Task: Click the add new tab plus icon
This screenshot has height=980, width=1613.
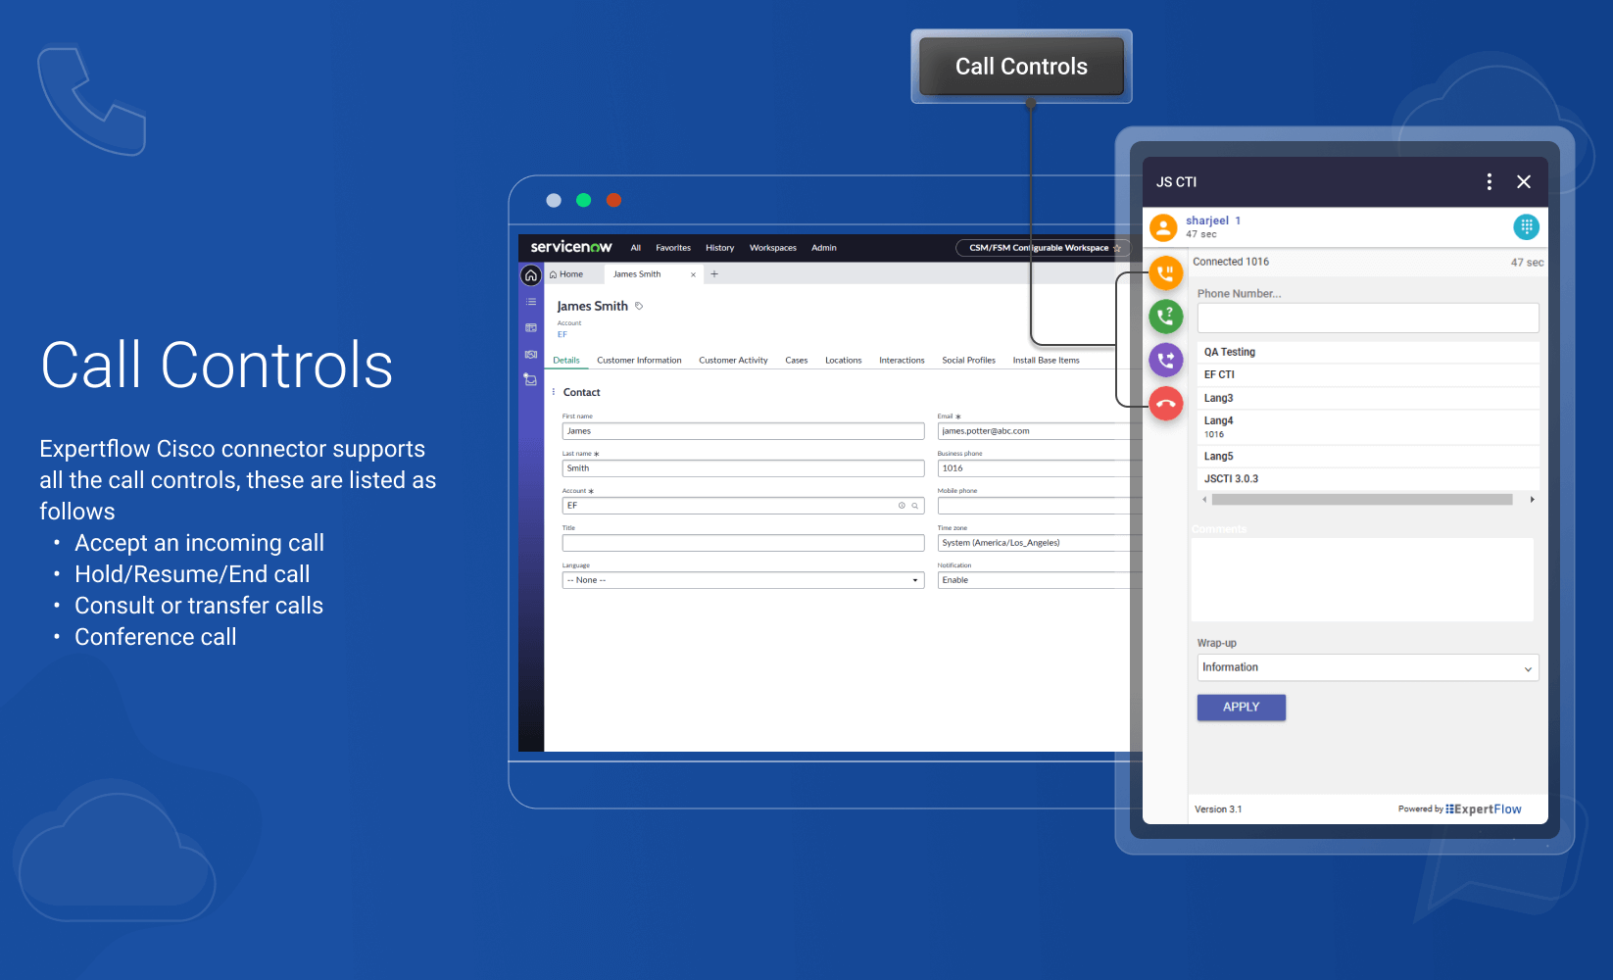Action: tap(714, 274)
